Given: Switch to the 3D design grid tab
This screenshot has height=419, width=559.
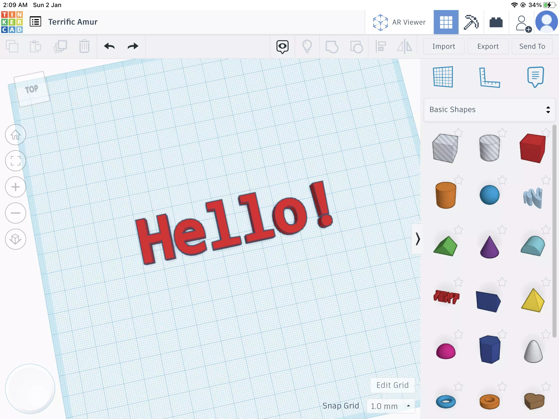Looking at the screenshot, I should point(446,22).
